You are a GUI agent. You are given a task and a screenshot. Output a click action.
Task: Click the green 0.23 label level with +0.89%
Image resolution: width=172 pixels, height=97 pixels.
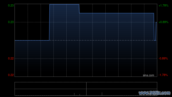coord(11,22)
